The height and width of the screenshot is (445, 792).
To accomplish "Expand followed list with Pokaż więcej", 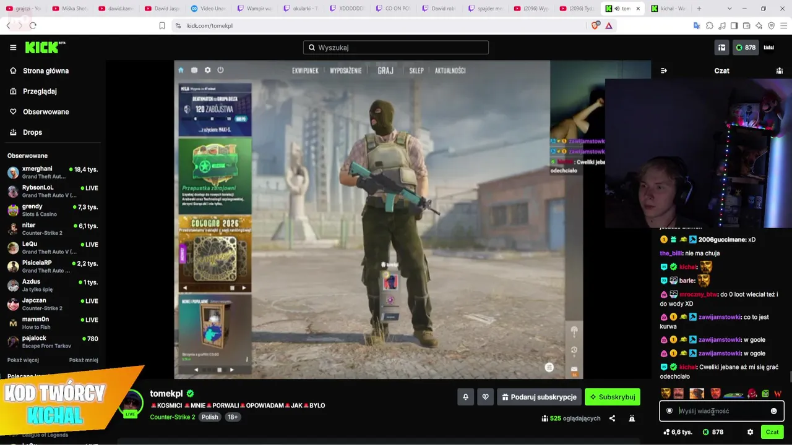I will (x=23, y=360).
